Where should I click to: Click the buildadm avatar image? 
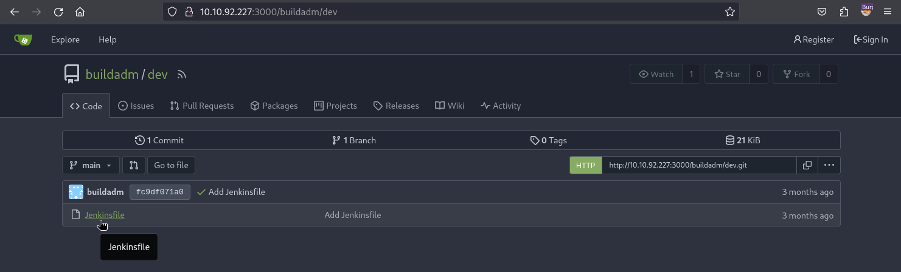[76, 192]
